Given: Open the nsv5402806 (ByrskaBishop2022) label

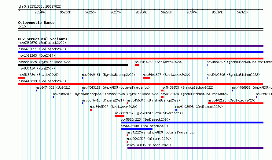Looking at the screenshot, I should point(233,75).
